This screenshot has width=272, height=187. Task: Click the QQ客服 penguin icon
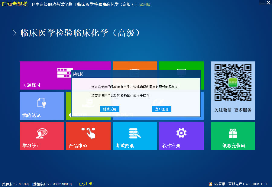coord(211,184)
